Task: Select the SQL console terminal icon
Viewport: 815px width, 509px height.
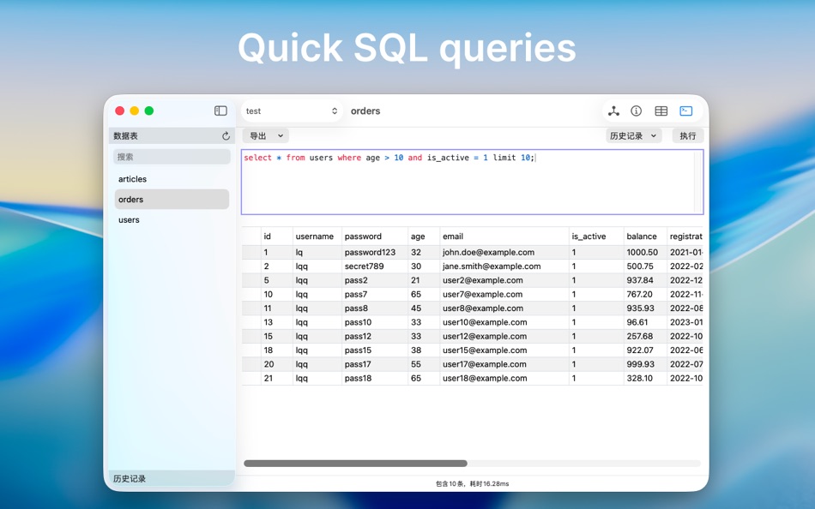Action: pyautogui.click(x=685, y=111)
